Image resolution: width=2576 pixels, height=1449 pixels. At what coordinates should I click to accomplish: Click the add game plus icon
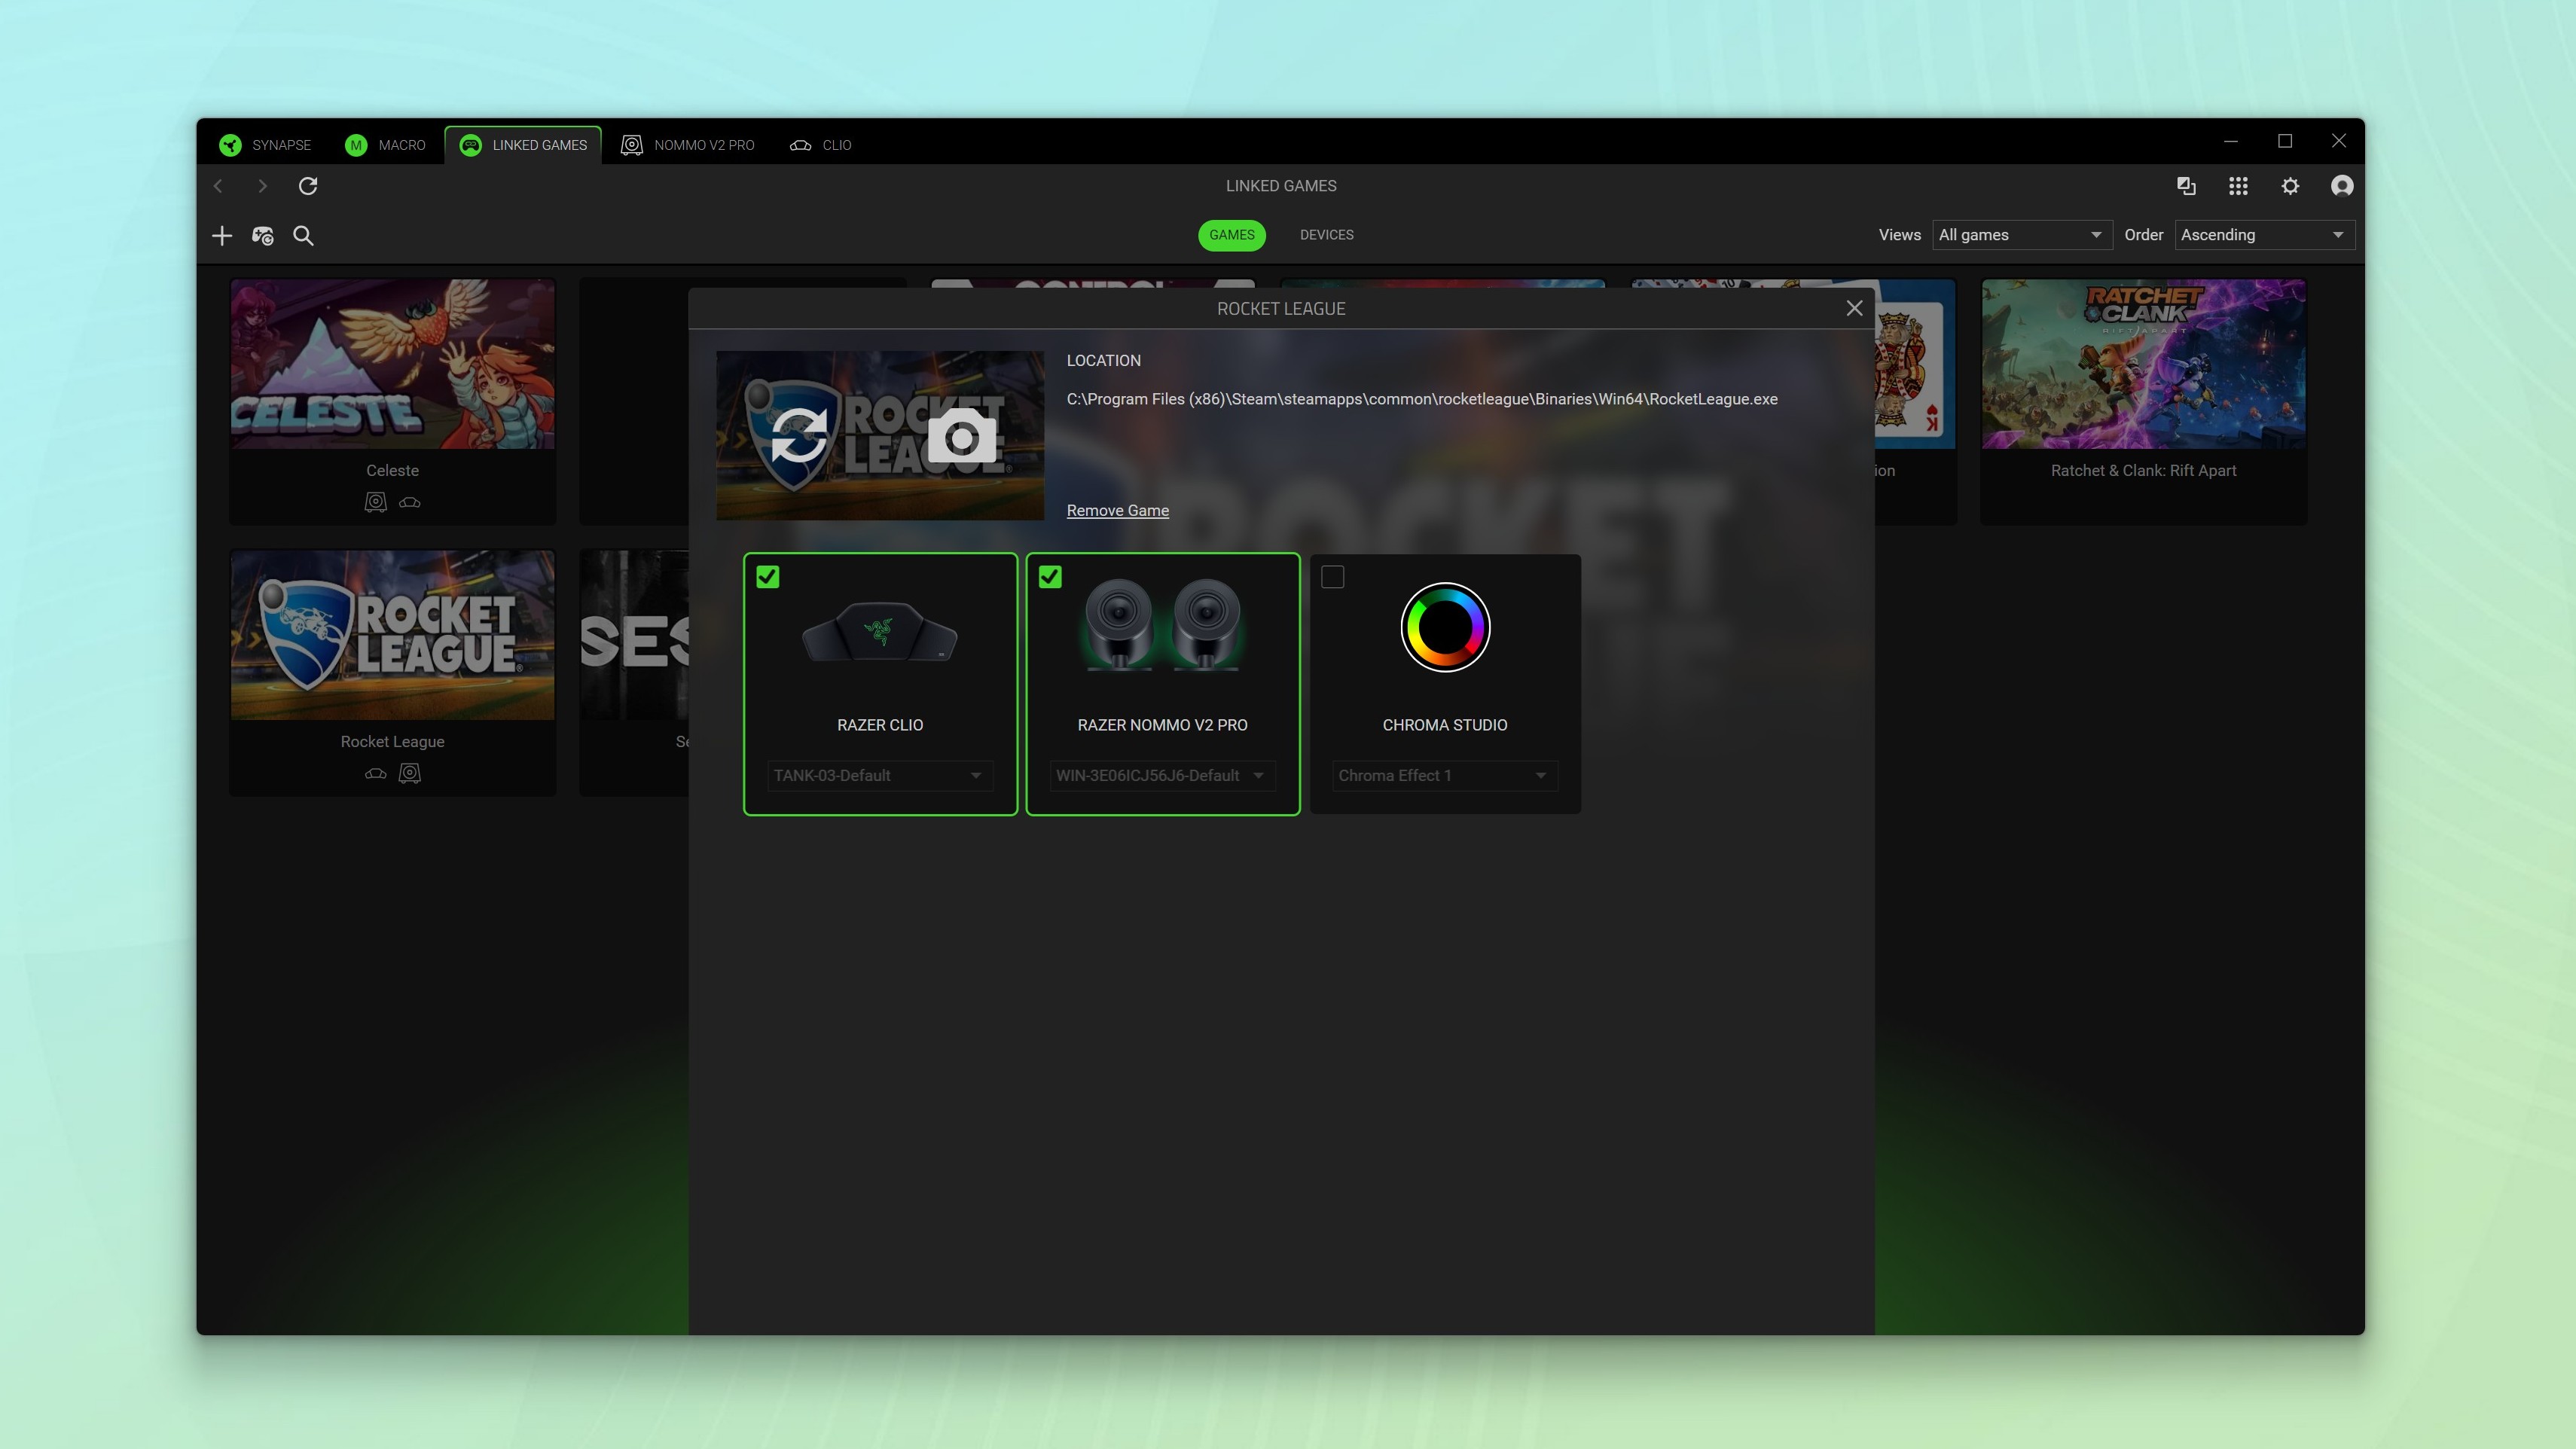[222, 236]
